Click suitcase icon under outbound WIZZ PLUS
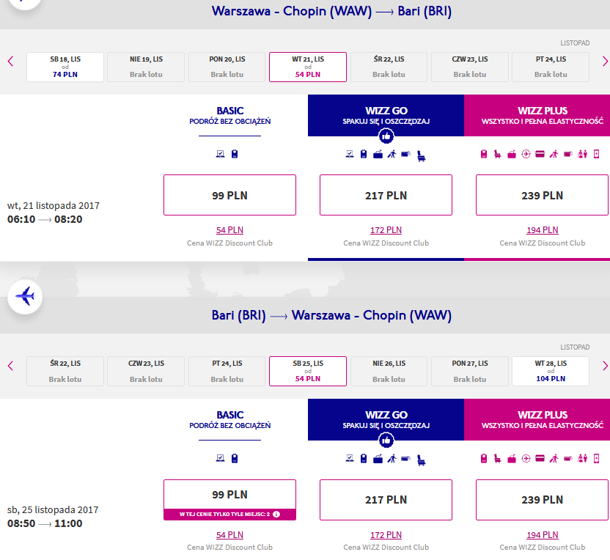Viewport: 610px width, 560px height. pos(512,155)
